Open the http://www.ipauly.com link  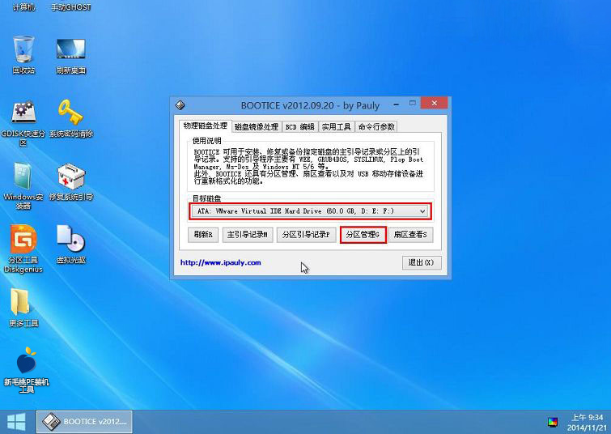click(x=221, y=262)
